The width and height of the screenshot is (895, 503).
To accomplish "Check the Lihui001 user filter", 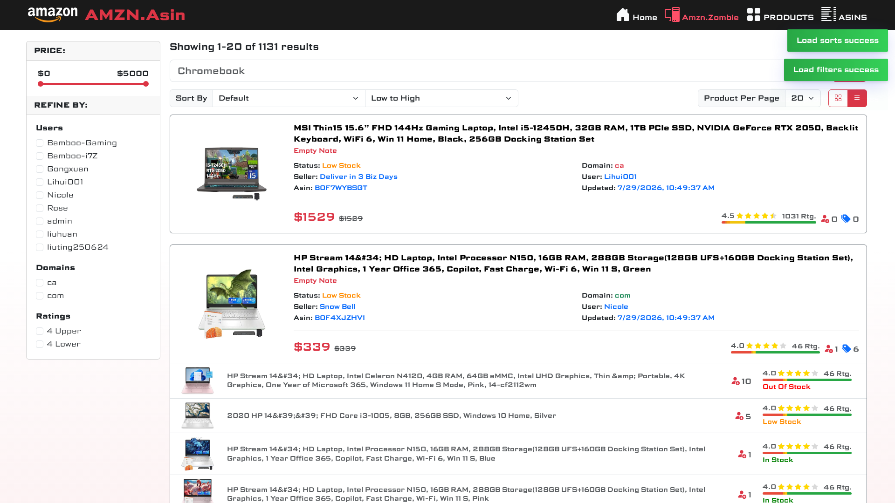I will tap(40, 182).
